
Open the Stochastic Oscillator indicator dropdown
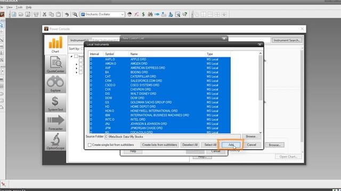tap(123, 14)
